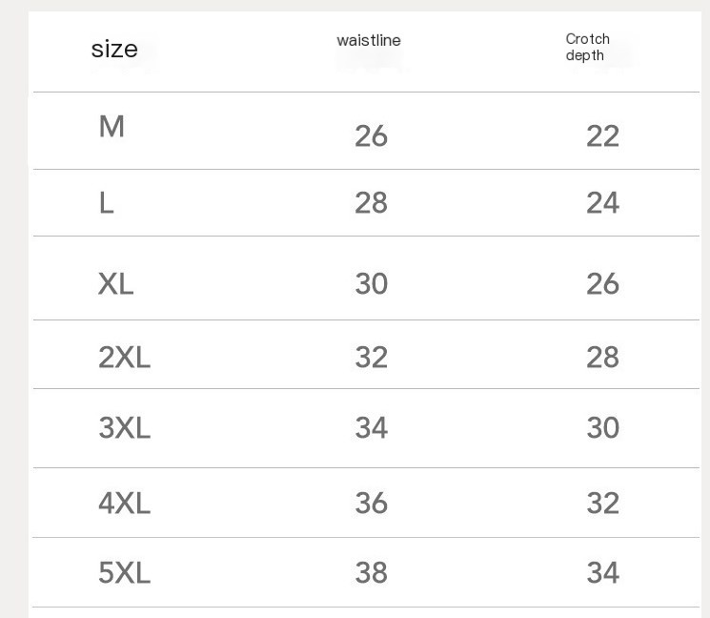Select the M size label
This screenshot has width=710, height=618.
click(x=112, y=127)
